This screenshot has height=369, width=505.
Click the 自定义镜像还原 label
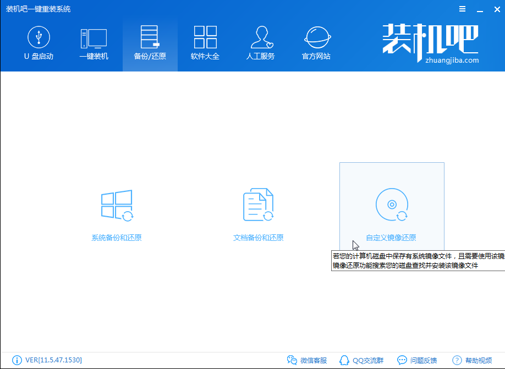[x=391, y=238]
